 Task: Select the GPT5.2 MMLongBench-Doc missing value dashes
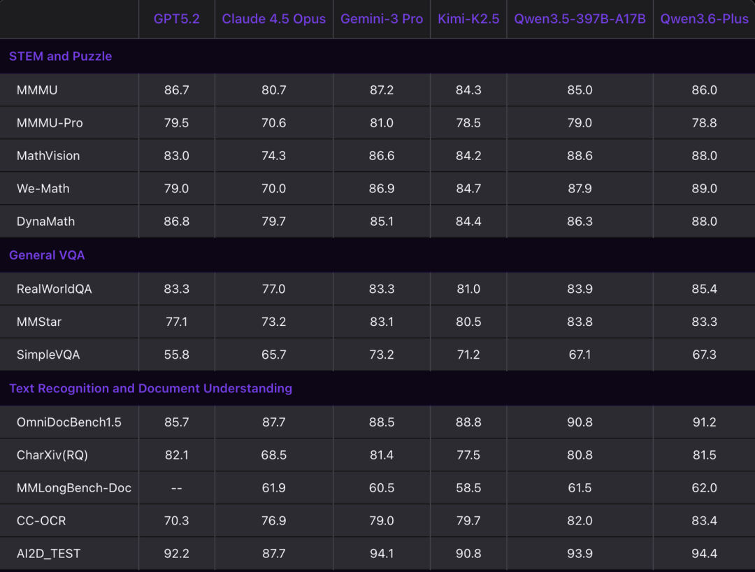[x=176, y=488]
